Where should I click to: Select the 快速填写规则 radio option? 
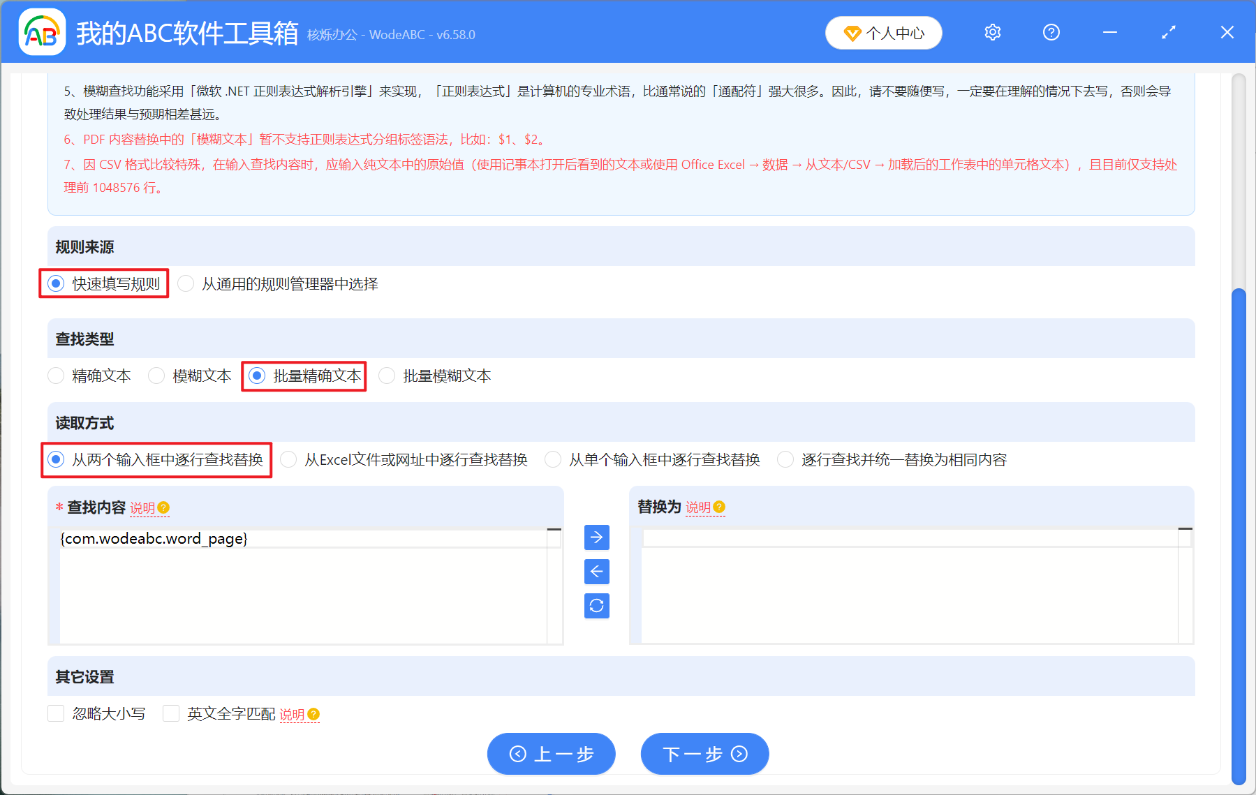55,283
